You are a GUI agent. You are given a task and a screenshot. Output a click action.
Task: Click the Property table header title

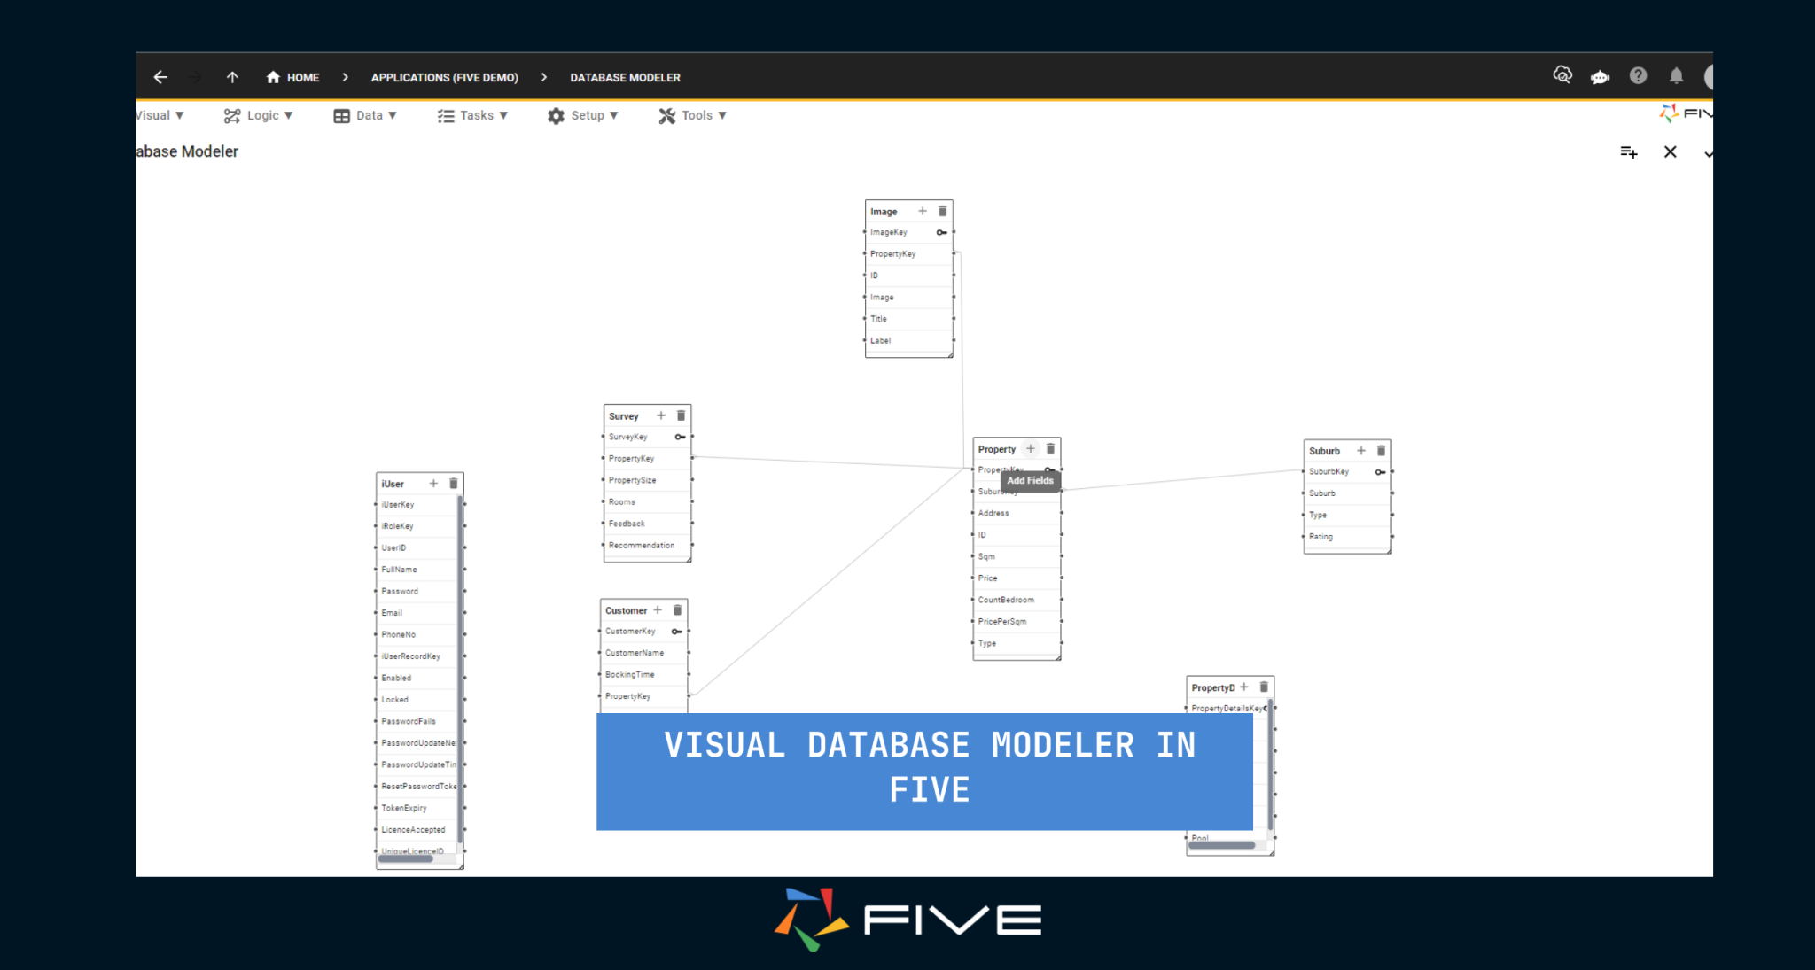tap(997, 449)
